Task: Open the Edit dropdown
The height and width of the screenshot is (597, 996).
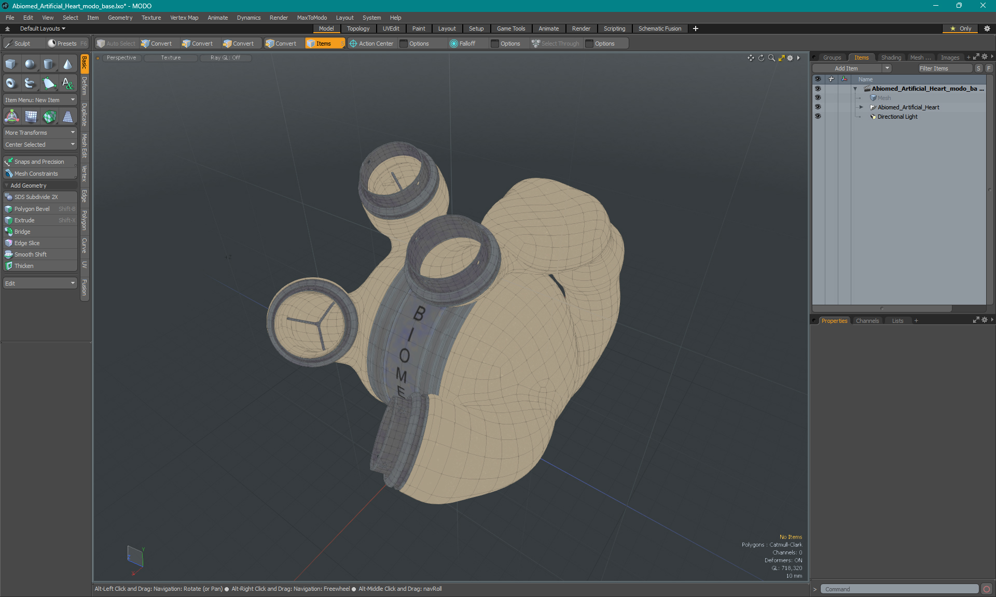Action: point(40,283)
